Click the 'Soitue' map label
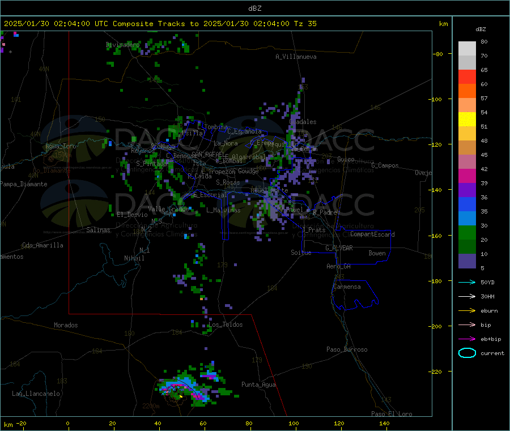 click(x=301, y=253)
